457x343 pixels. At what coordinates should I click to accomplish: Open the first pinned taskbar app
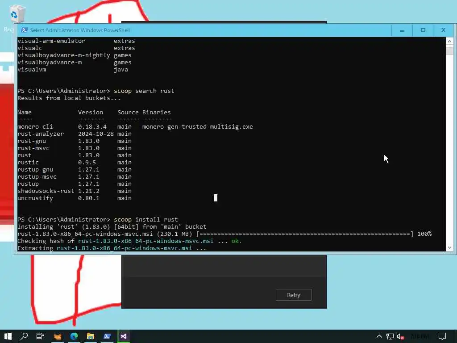58,336
